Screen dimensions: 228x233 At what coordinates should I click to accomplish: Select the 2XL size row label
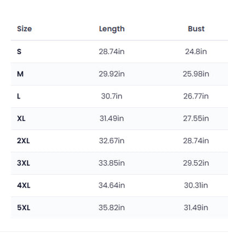pyautogui.click(x=23, y=141)
